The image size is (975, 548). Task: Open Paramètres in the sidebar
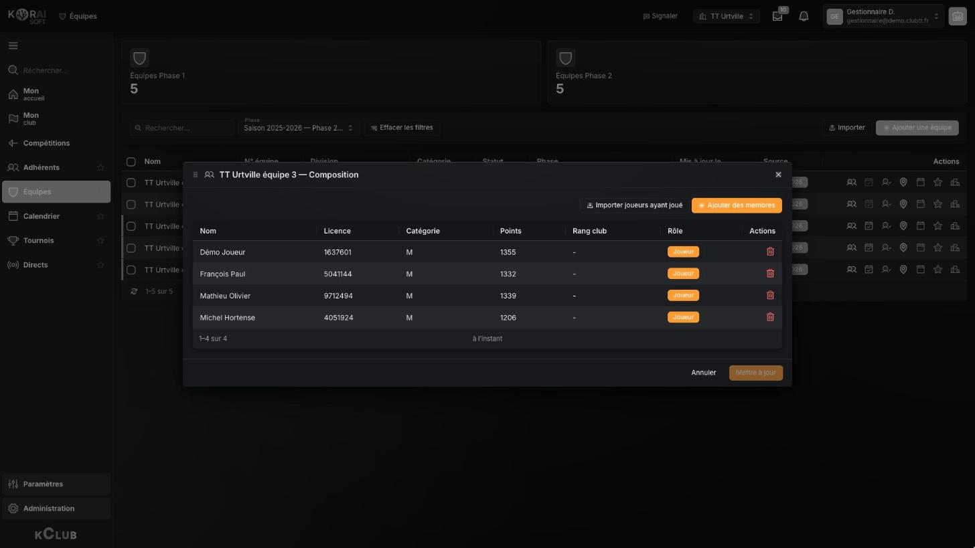[x=56, y=484]
